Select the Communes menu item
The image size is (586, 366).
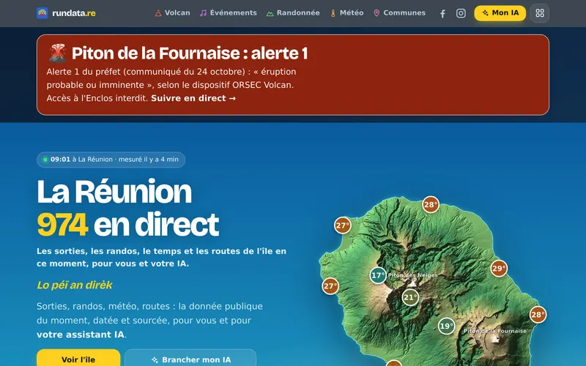coord(399,13)
